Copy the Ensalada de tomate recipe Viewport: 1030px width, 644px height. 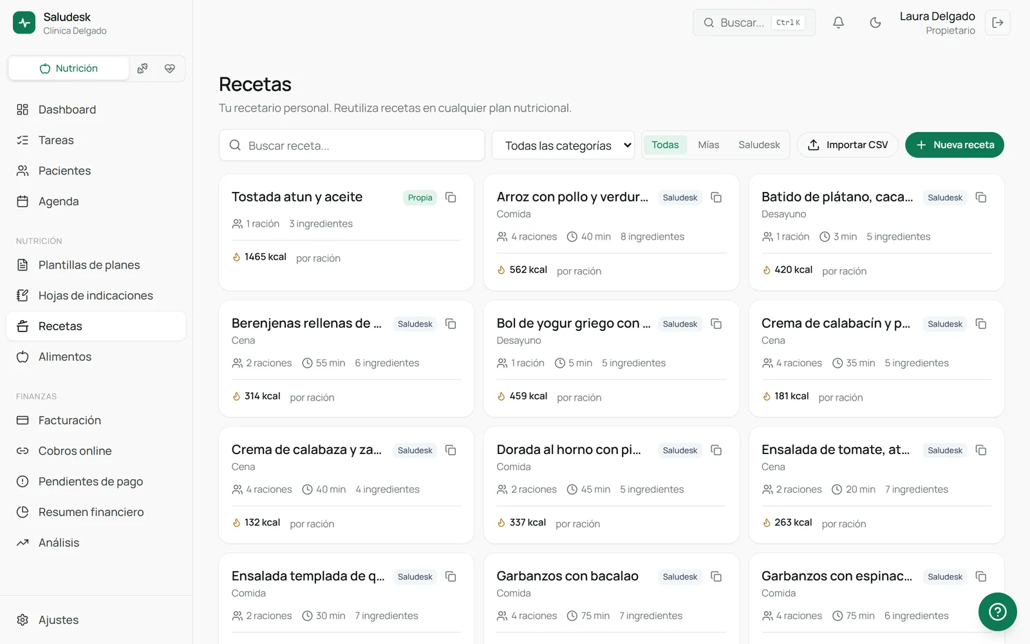click(981, 450)
